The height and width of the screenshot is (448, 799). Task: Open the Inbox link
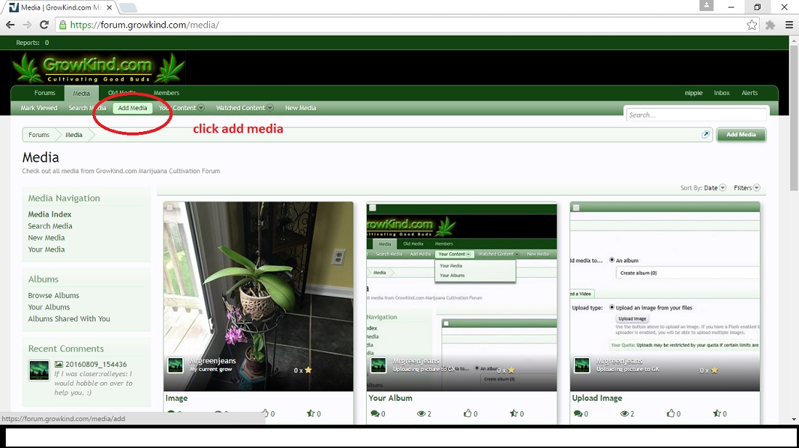click(721, 93)
